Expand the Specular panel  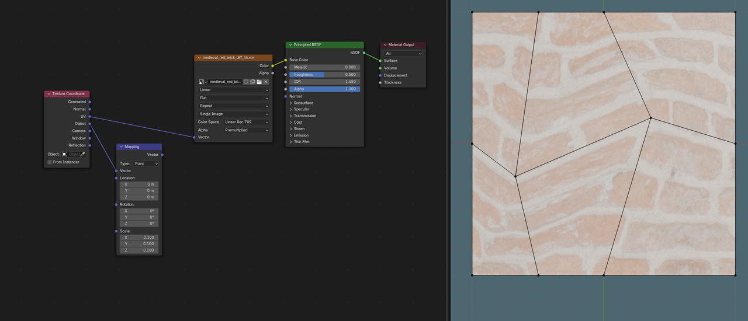click(291, 109)
